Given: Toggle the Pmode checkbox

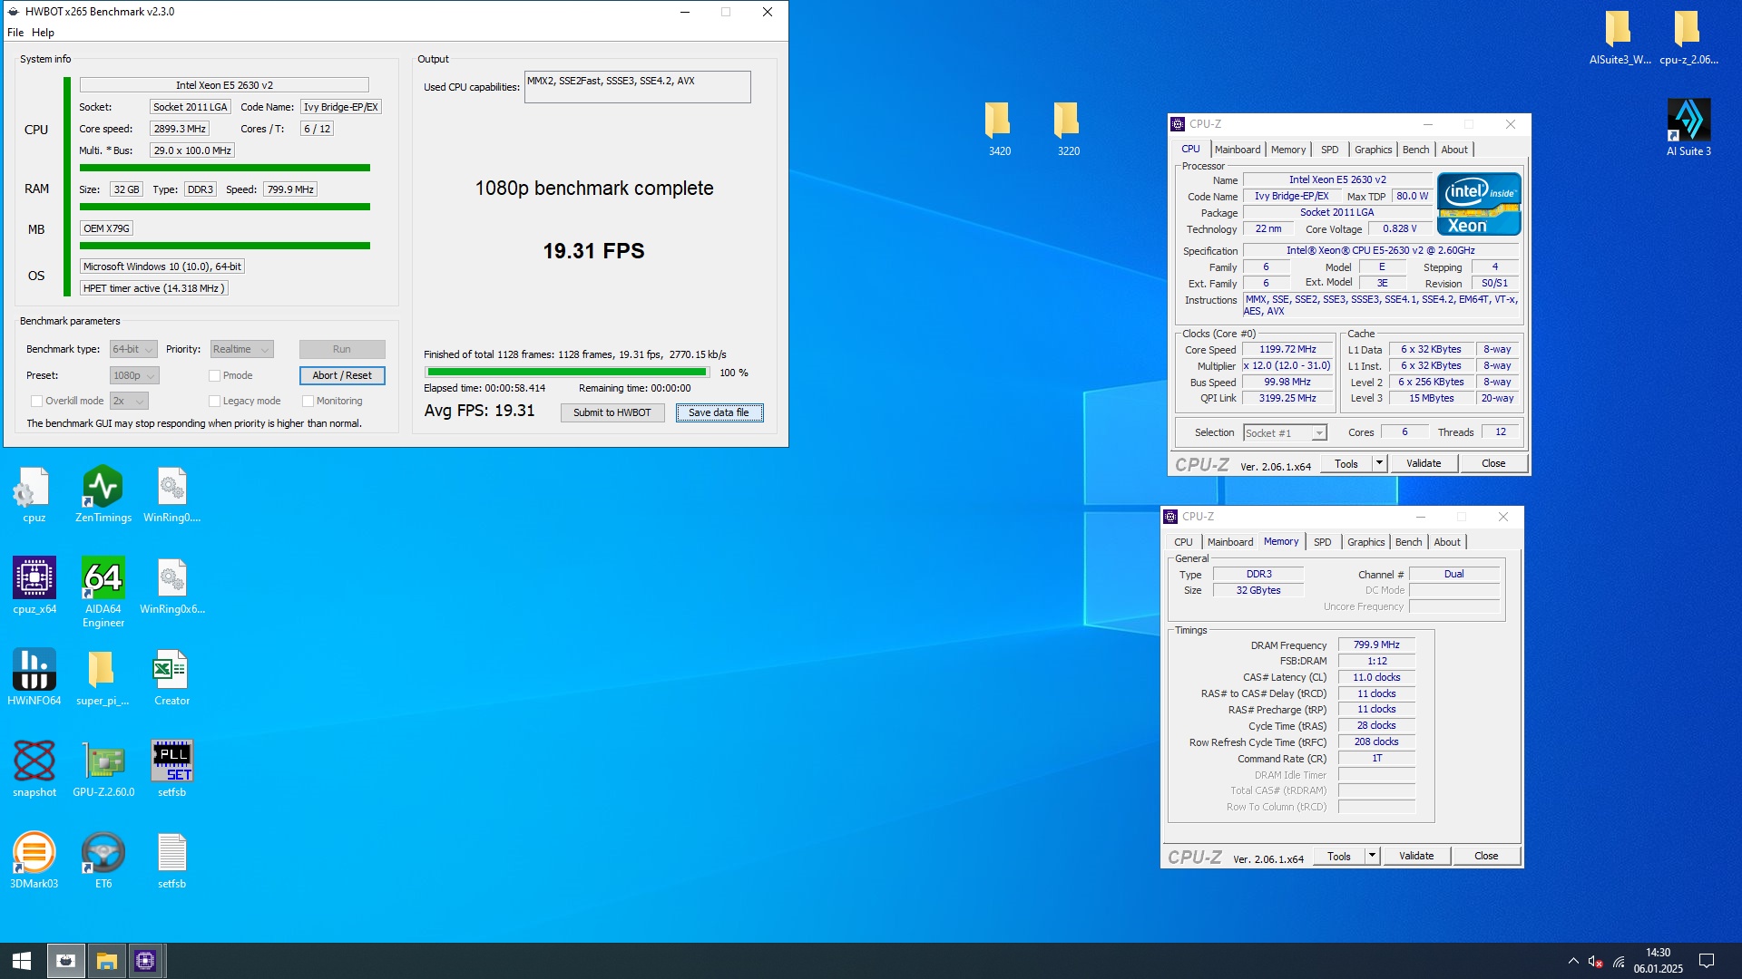Looking at the screenshot, I should coord(214,375).
